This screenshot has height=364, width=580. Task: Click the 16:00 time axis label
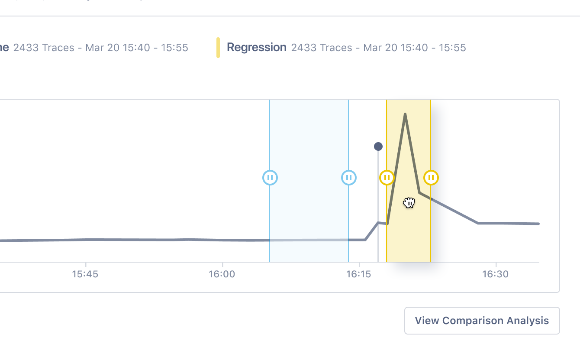click(222, 274)
